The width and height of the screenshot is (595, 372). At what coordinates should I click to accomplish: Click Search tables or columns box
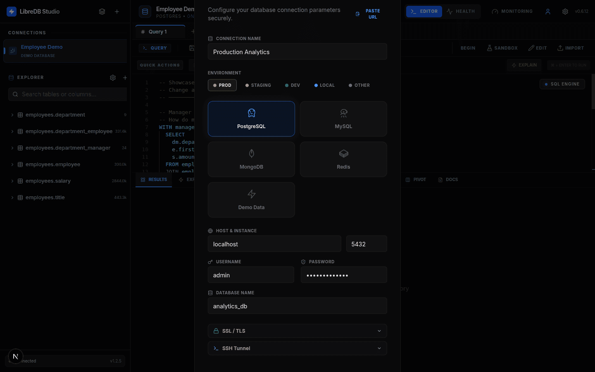click(67, 94)
